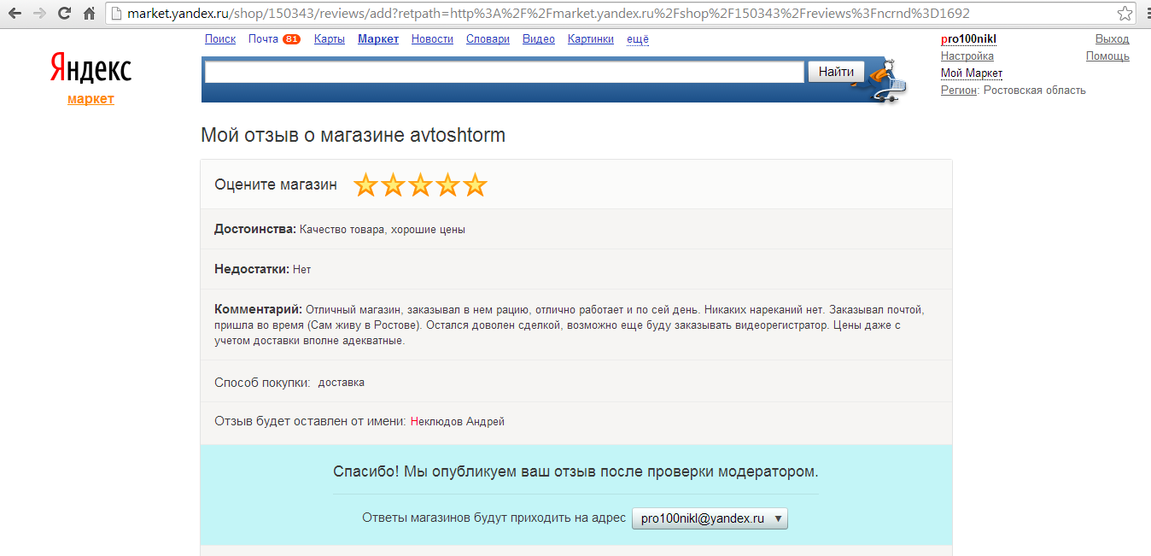Click the Комментарий review paragraph
Image resolution: width=1151 pixels, height=556 pixels.
click(x=570, y=325)
